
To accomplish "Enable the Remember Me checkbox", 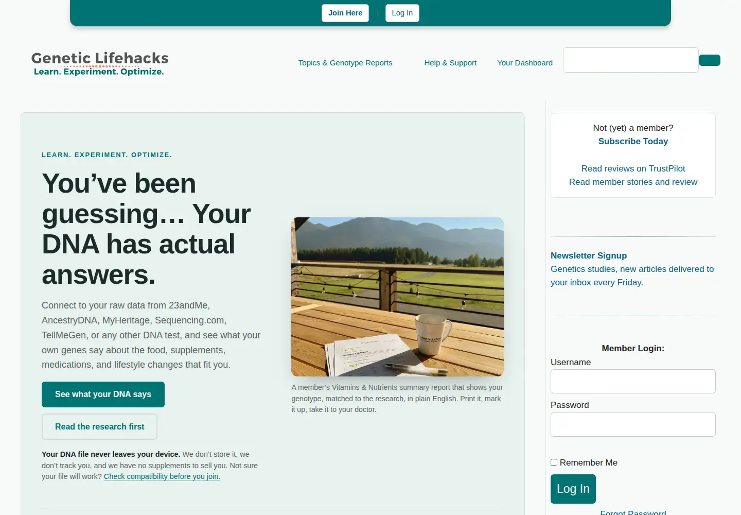I will point(554,462).
